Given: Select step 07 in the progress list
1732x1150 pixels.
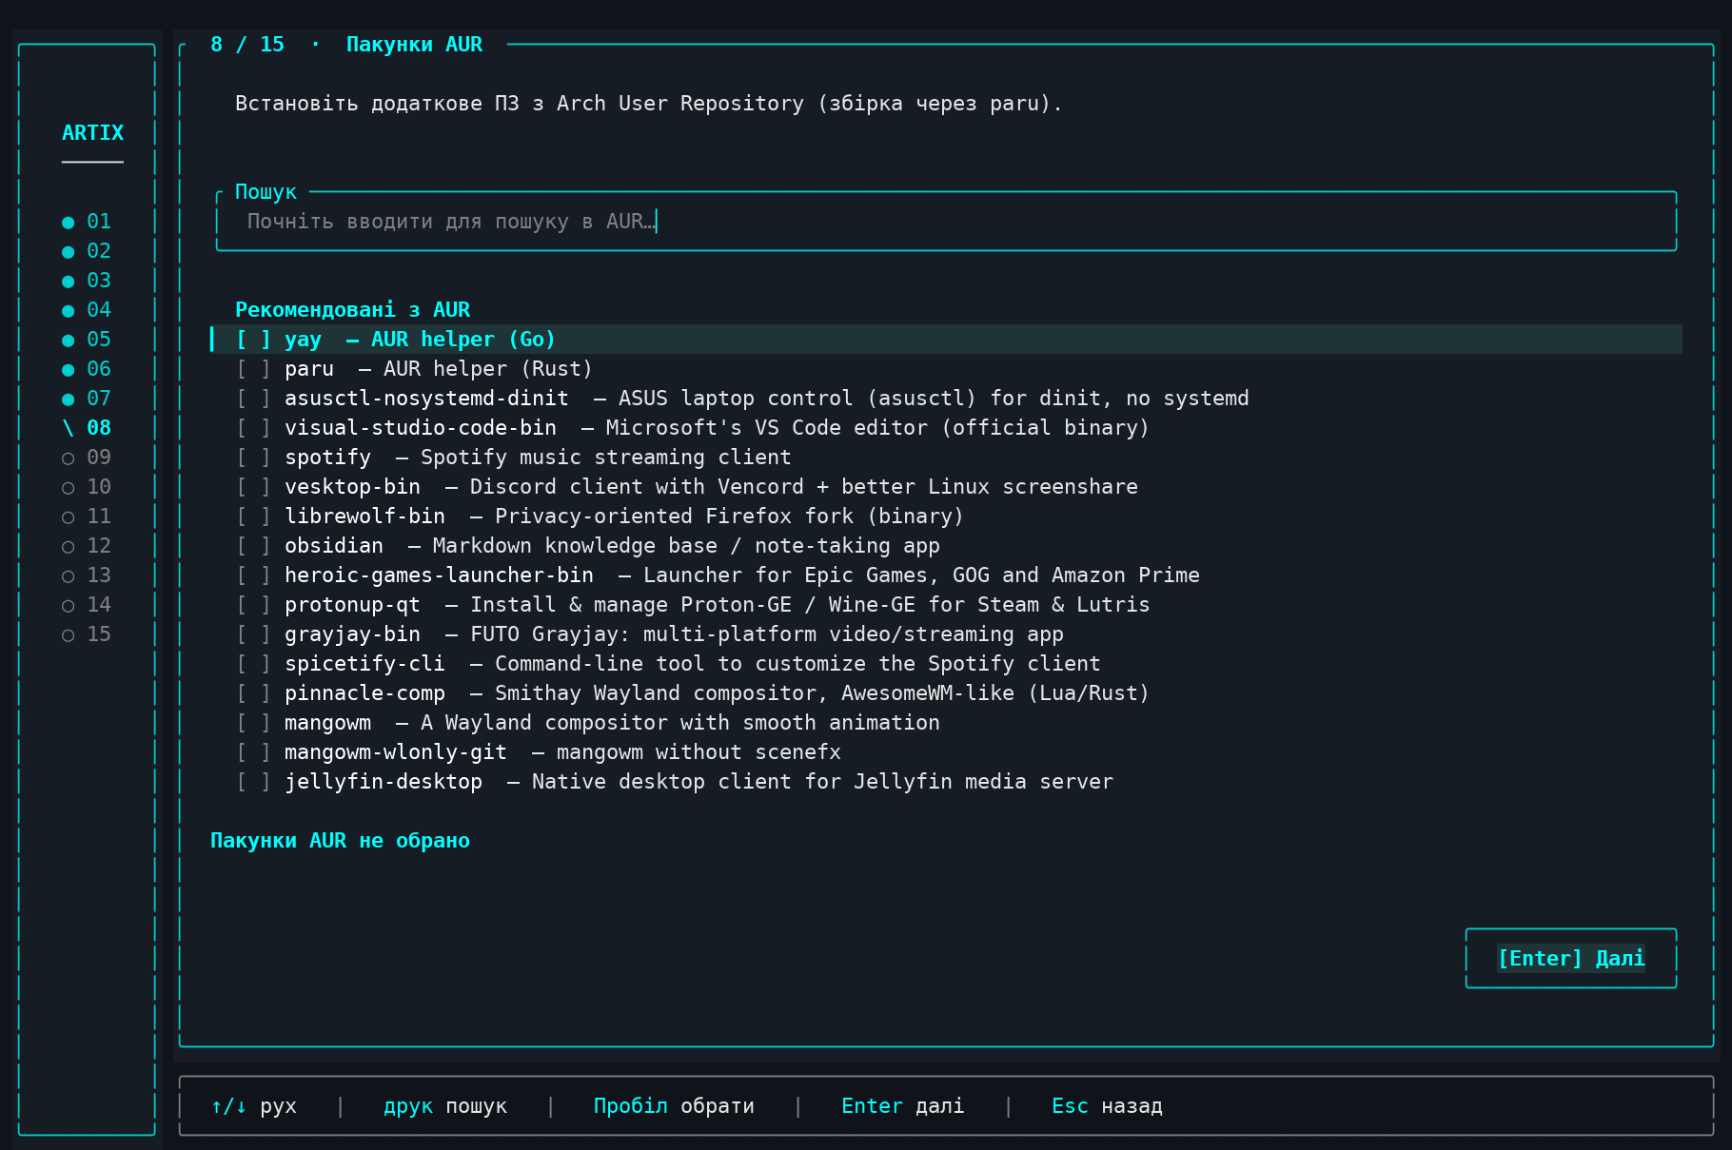Looking at the screenshot, I should [x=87, y=399].
